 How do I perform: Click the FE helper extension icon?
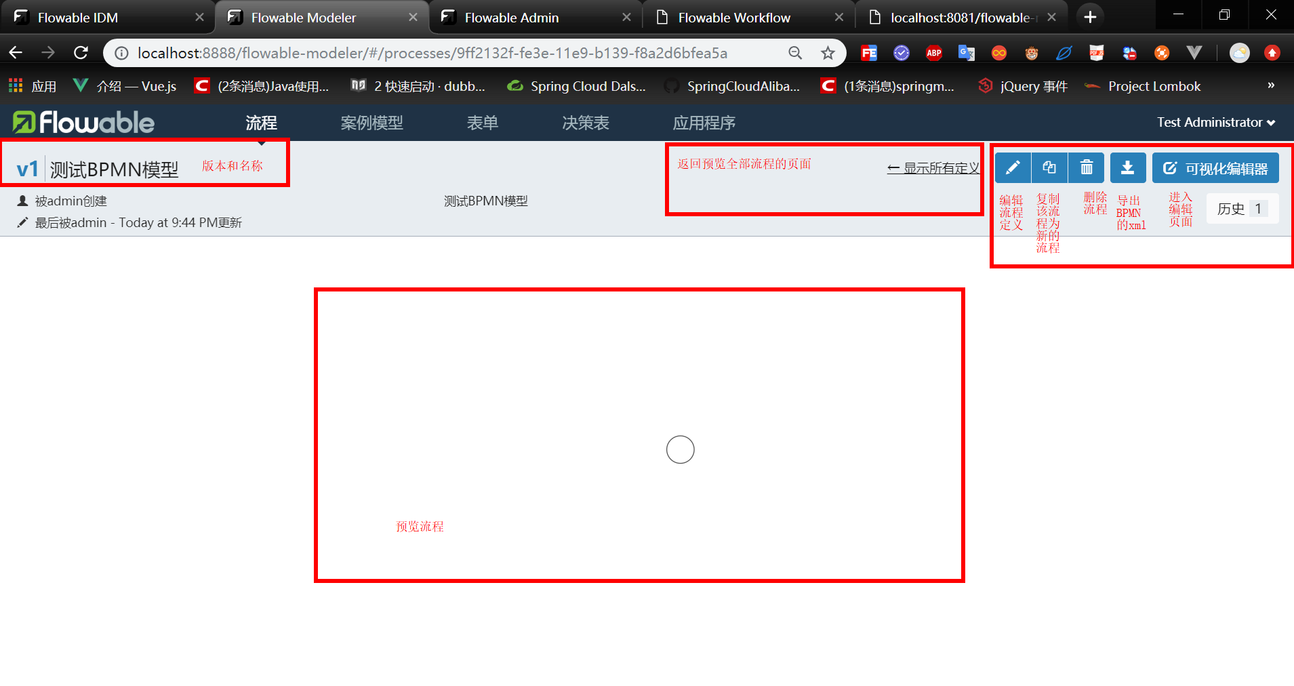pyautogui.click(x=869, y=53)
